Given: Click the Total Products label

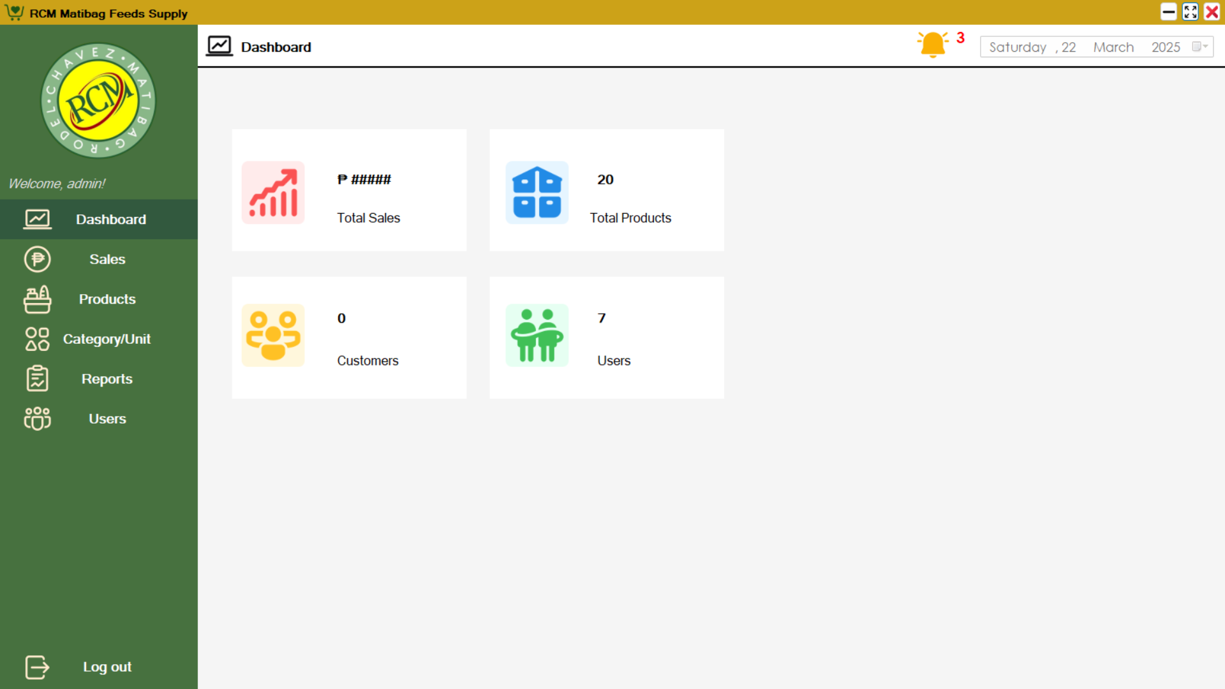Looking at the screenshot, I should (x=630, y=218).
